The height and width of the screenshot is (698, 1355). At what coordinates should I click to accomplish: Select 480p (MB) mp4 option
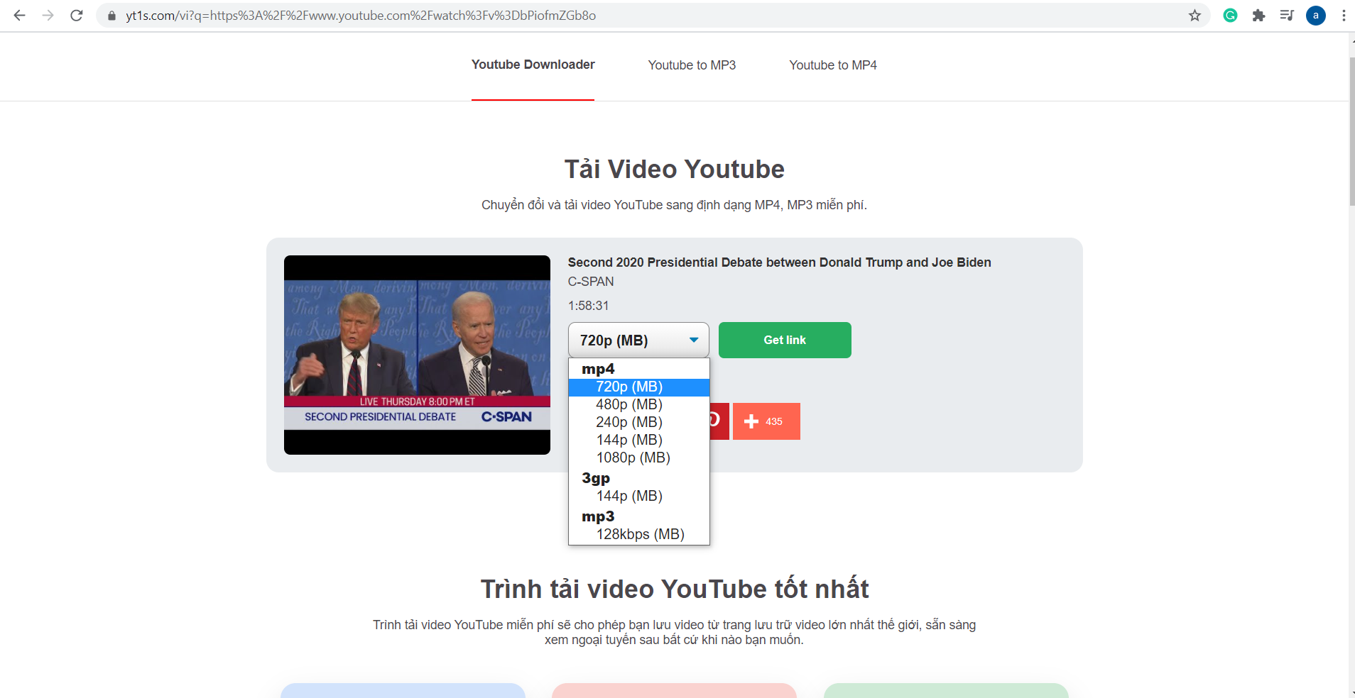click(639, 404)
